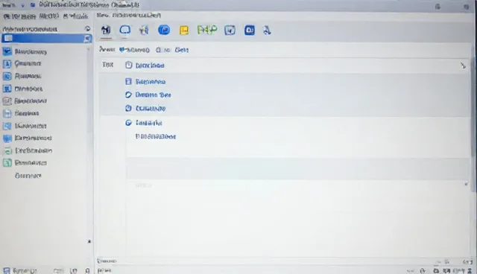Click the small up arrow at sidebar bottom
477x274 pixels.
click(x=89, y=241)
